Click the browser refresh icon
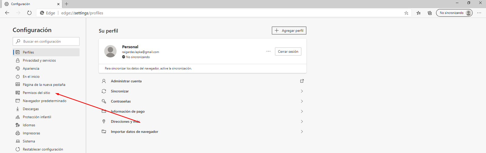 tap(29, 13)
